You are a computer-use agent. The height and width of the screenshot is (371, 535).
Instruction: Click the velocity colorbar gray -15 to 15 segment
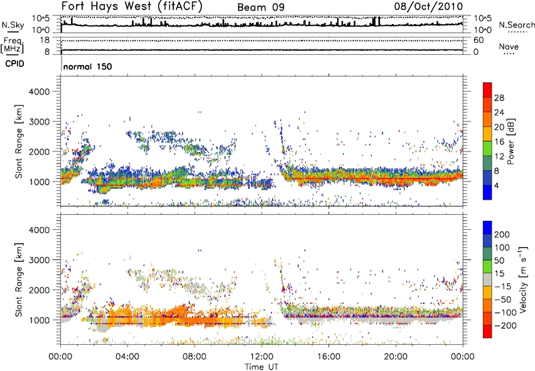click(x=488, y=280)
